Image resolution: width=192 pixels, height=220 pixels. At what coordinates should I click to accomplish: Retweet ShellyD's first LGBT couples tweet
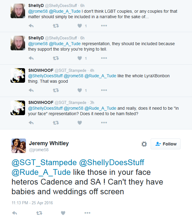[56, 26]
